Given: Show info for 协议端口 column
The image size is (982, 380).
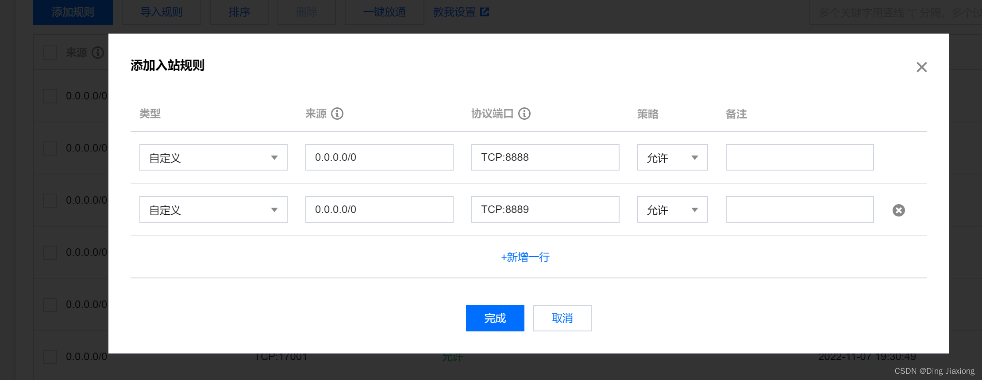Looking at the screenshot, I should 524,114.
